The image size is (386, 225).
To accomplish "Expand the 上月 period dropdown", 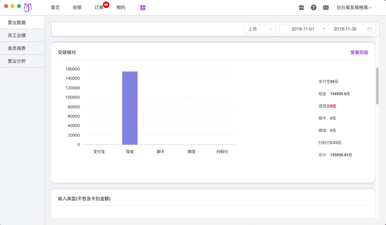I will click(x=260, y=29).
